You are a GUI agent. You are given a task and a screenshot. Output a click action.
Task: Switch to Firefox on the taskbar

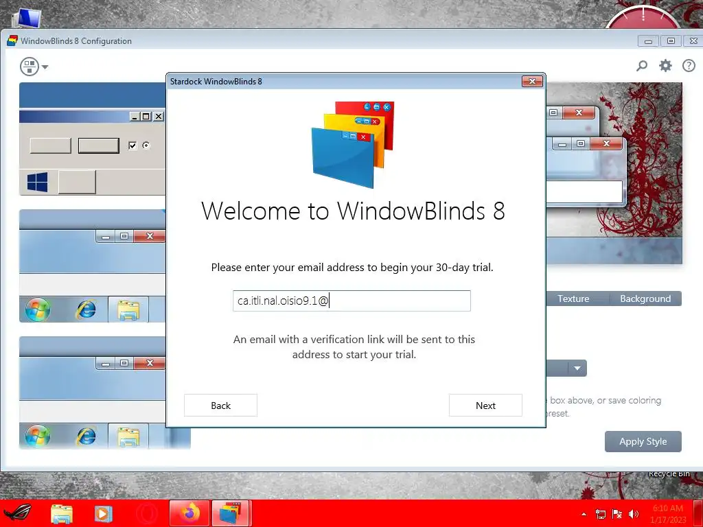coord(189,513)
